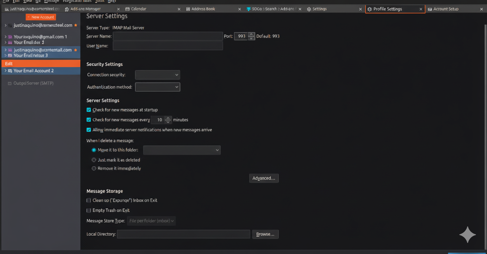
Task: Click the mail icon beside Your Email Account 2
Action: tap(10, 71)
